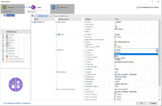Viewport: 162px width, 106px height.
Task: Click the help question mark icon
Action: pos(152,2)
